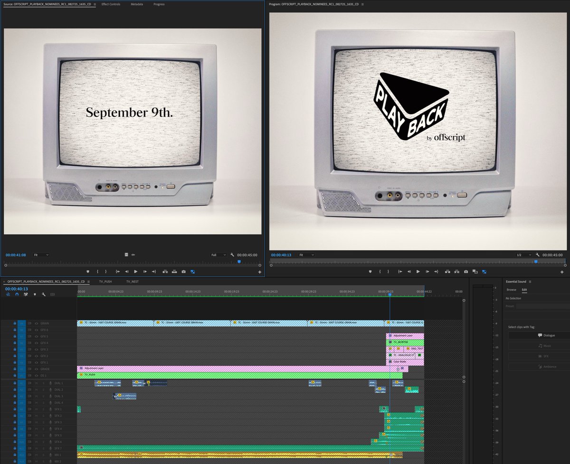Toggle visibility of GFX 4 track

[x=36, y=343]
